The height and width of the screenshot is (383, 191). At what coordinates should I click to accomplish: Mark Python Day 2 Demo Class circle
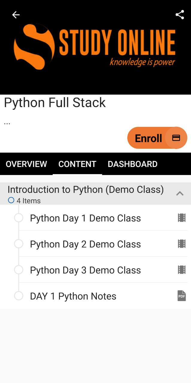tap(19, 244)
